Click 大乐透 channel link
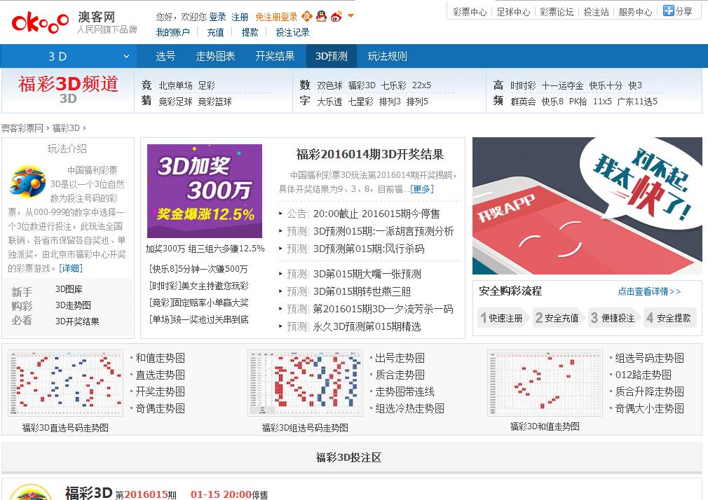The image size is (708, 500). [x=329, y=102]
